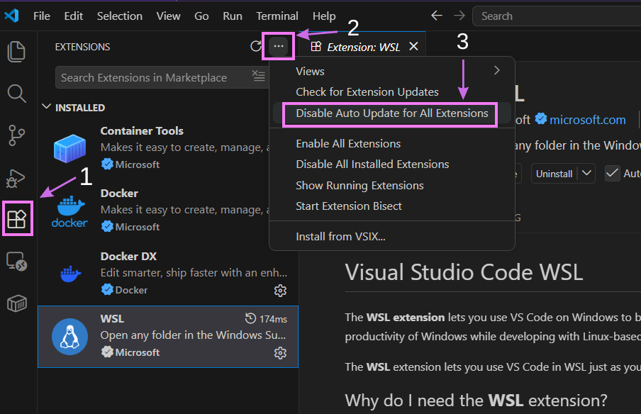The image size is (641, 414).
Task: Click the EXTENSIONS panel title
Action: tap(82, 47)
